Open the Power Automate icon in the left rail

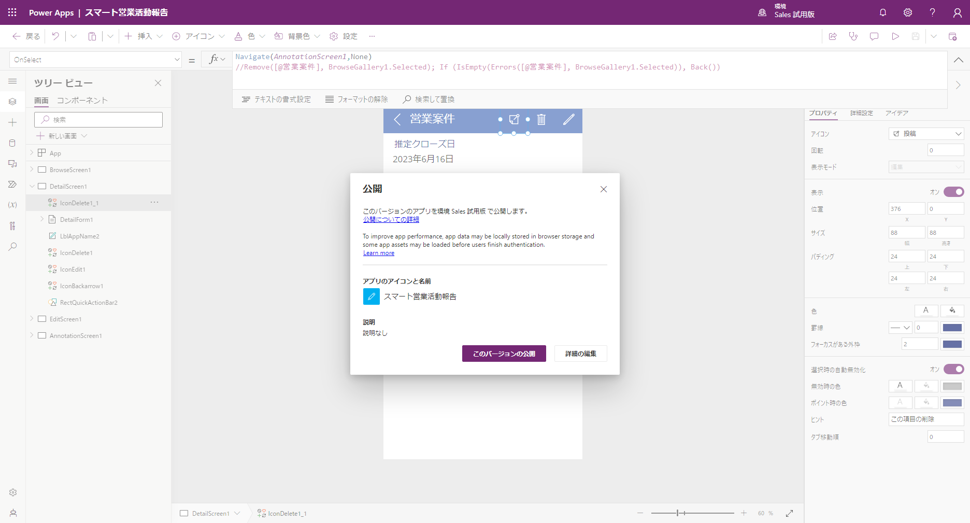[12, 185]
